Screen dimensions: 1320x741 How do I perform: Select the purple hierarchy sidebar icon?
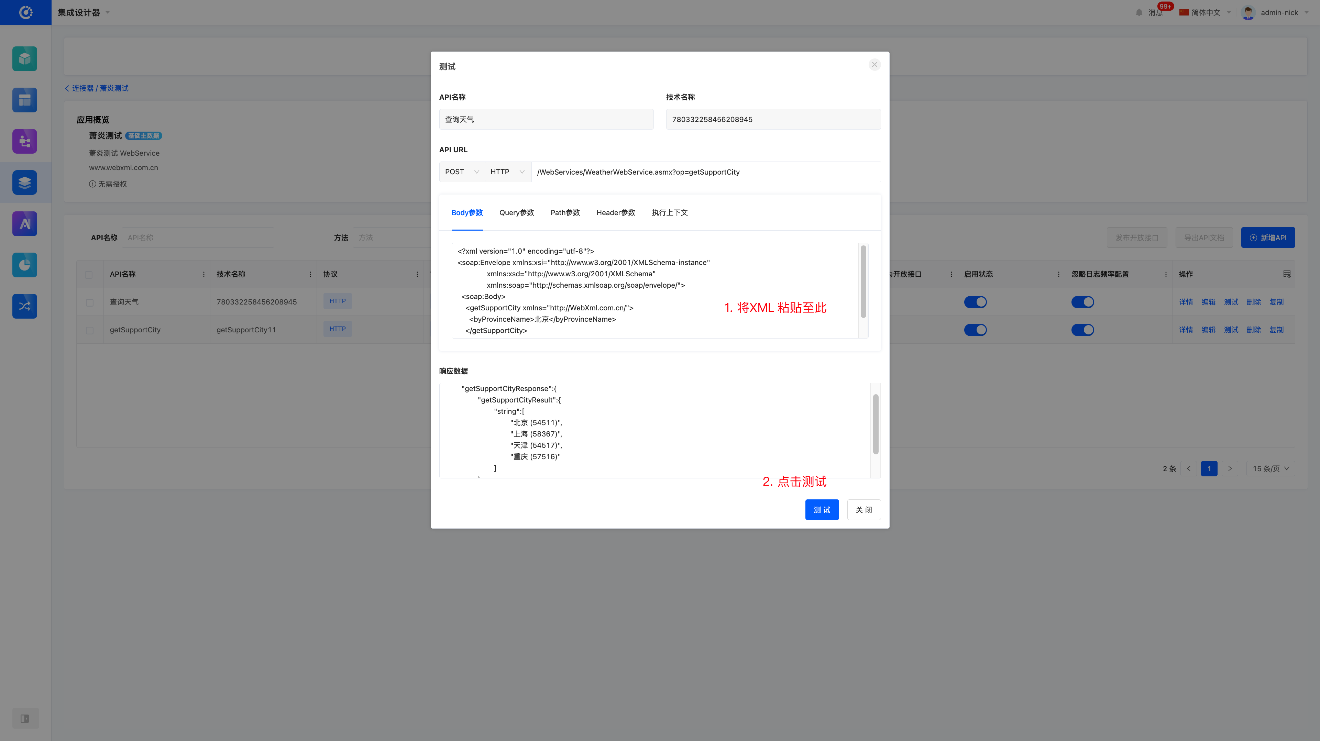[25, 141]
